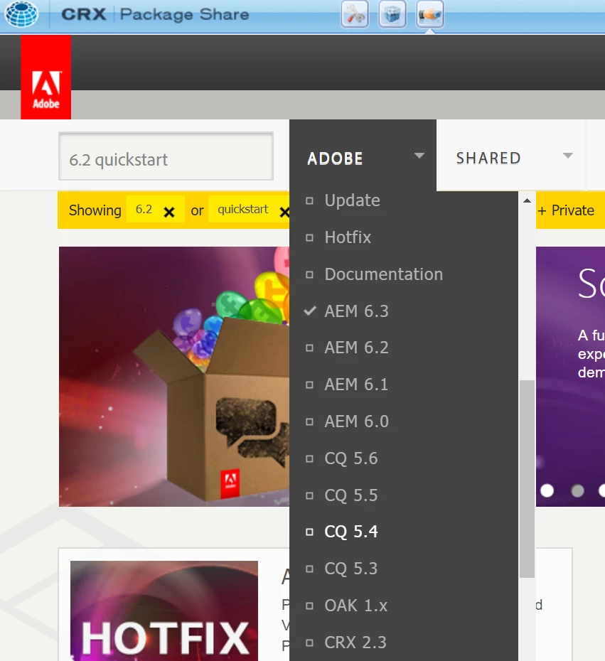Select the first white carousel dot

click(x=547, y=490)
